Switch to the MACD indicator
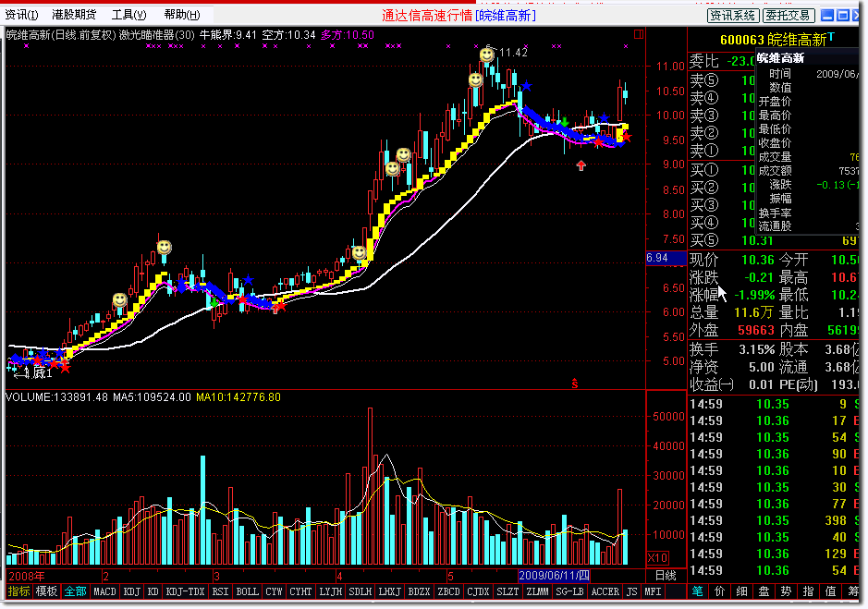Image resolution: width=868 pixels, height=609 pixels. (x=105, y=591)
